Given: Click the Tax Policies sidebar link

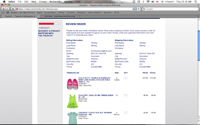Looking at the screenshot, I should 45,36.
